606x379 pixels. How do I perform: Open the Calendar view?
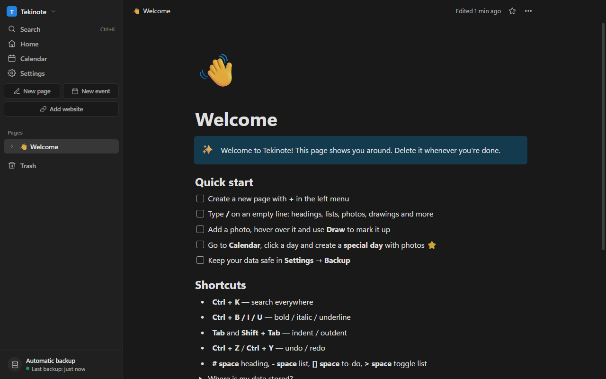pyautogui.click(x=61, y=59)
